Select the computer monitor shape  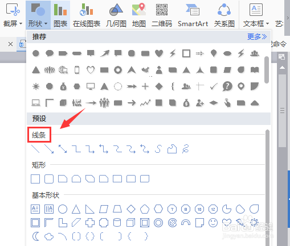pyautogui.click(x=91, y=86)
